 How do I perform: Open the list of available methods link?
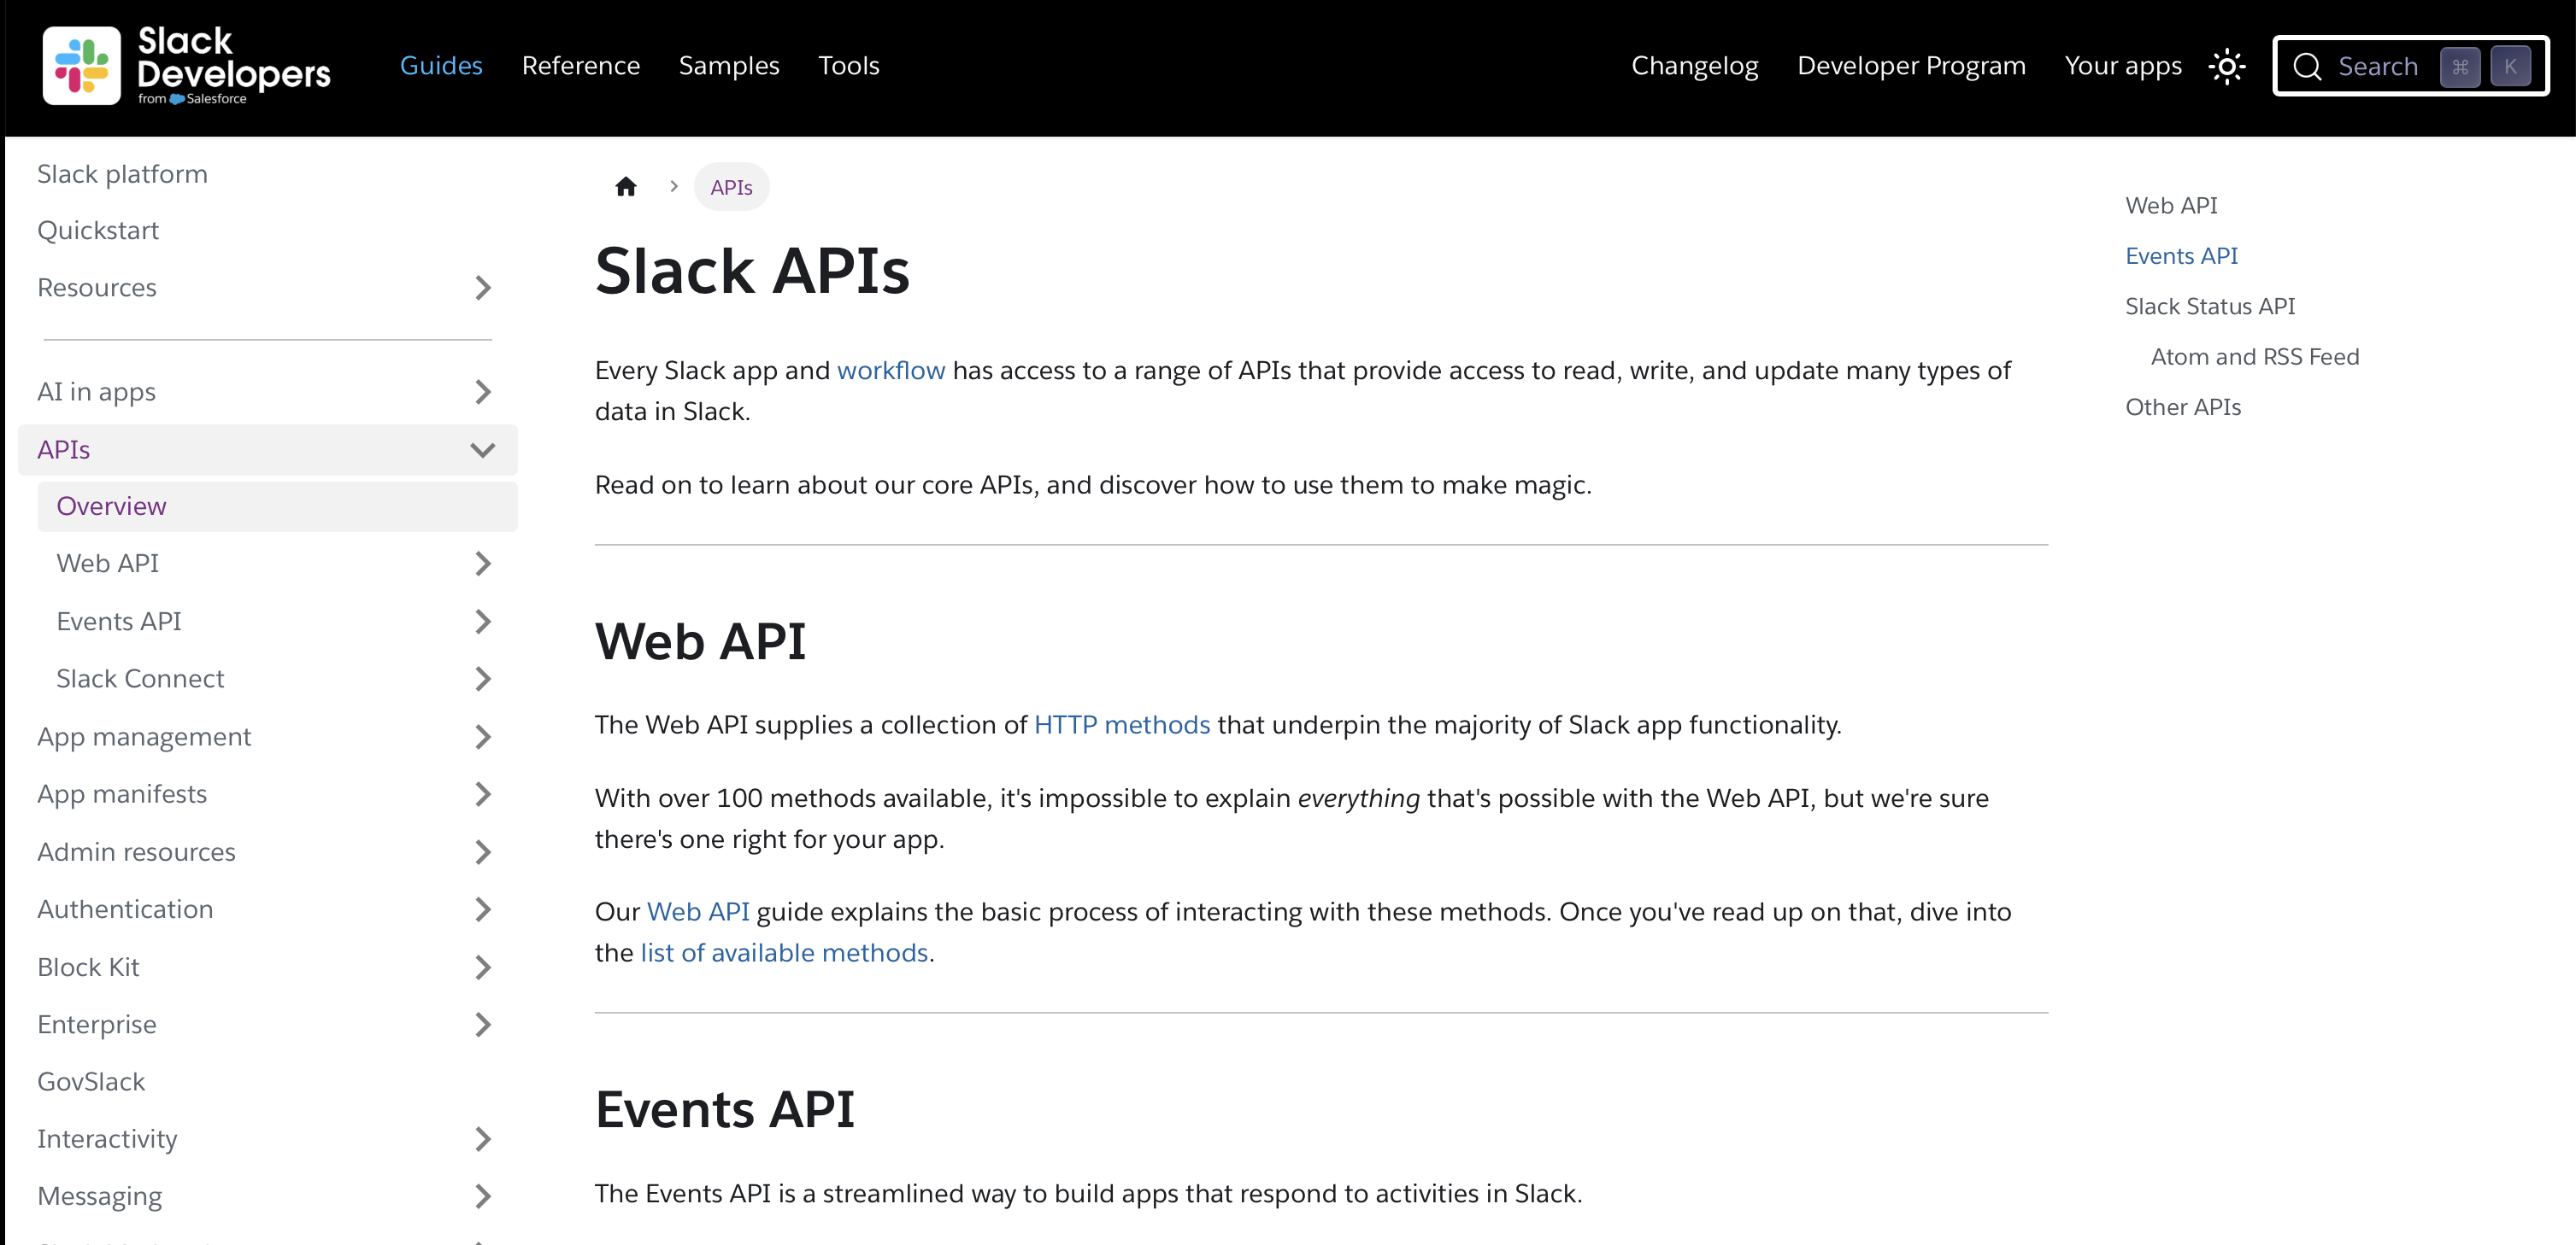pyautogui.click(x=784, y=952)
